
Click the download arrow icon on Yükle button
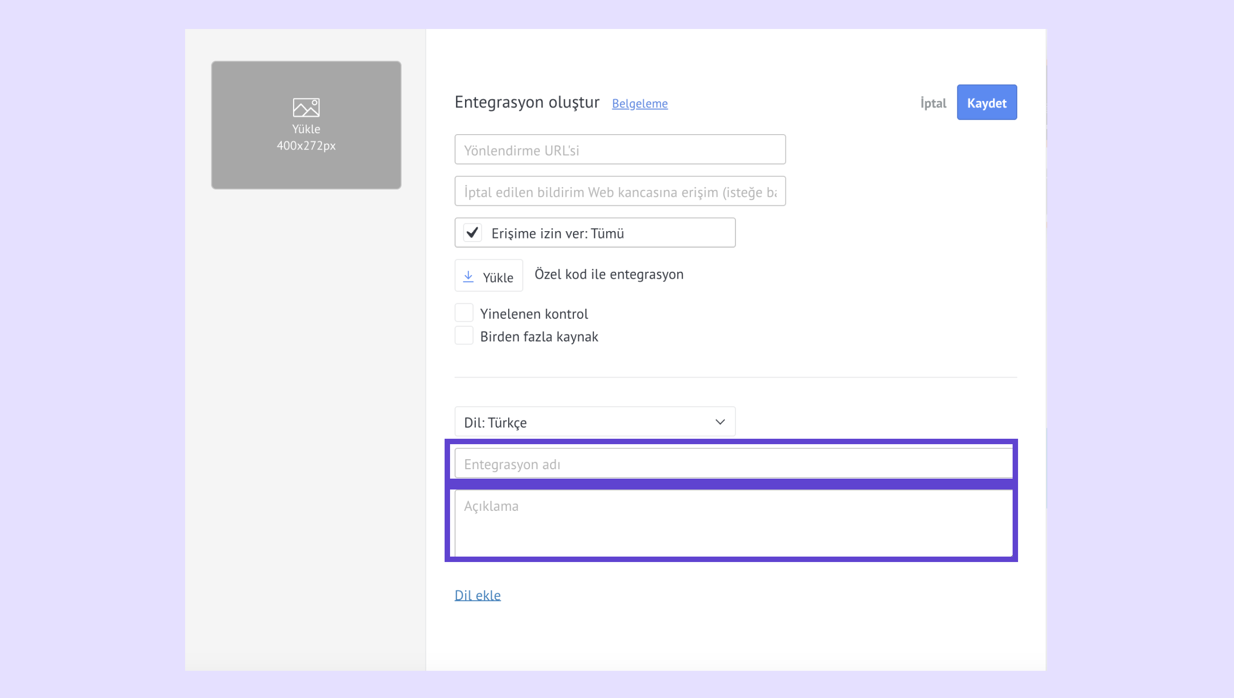pyautogui.click(x=468, y=276)
